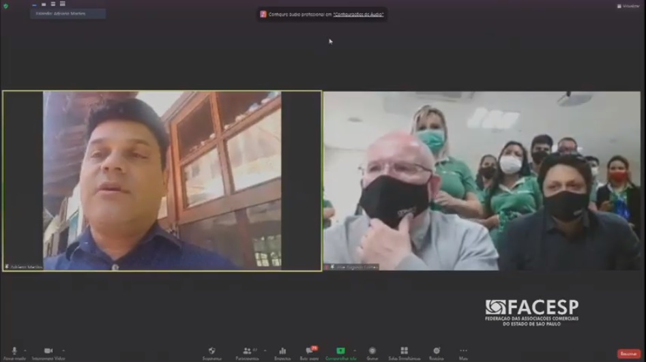Open the Security shield icon
646x362 pixels.
pos(211,351)
